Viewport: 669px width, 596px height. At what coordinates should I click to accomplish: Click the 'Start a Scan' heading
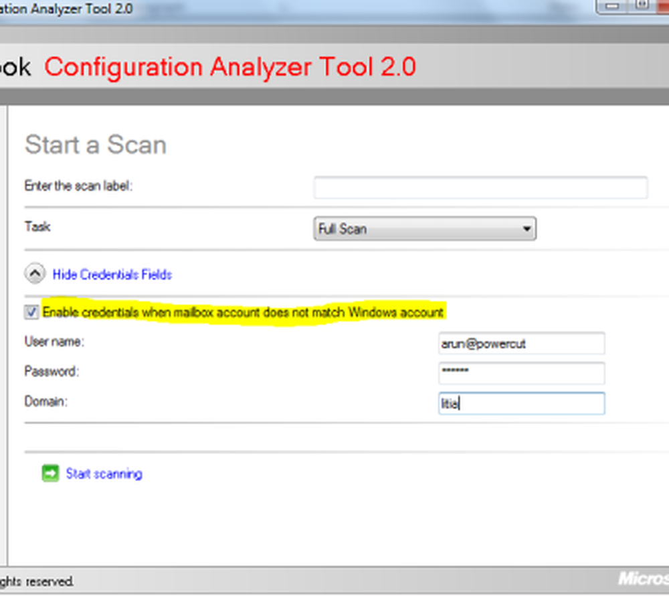pos(96,144)
